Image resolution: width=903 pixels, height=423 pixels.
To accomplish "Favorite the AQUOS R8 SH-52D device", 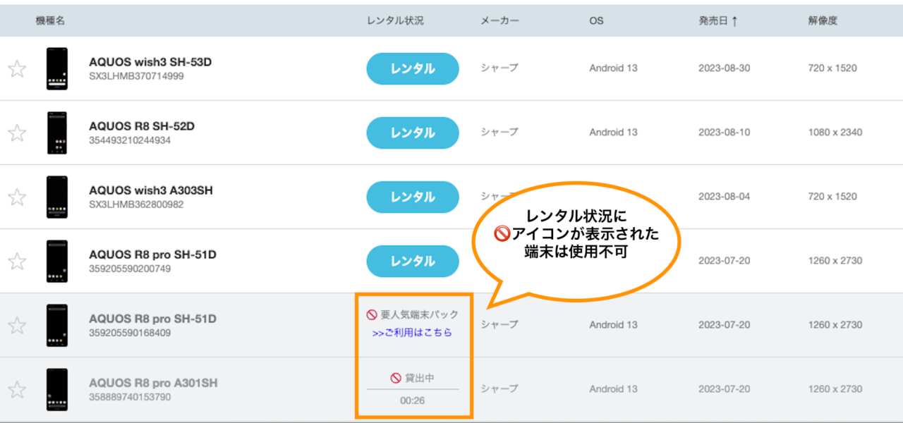I will 17,133.
